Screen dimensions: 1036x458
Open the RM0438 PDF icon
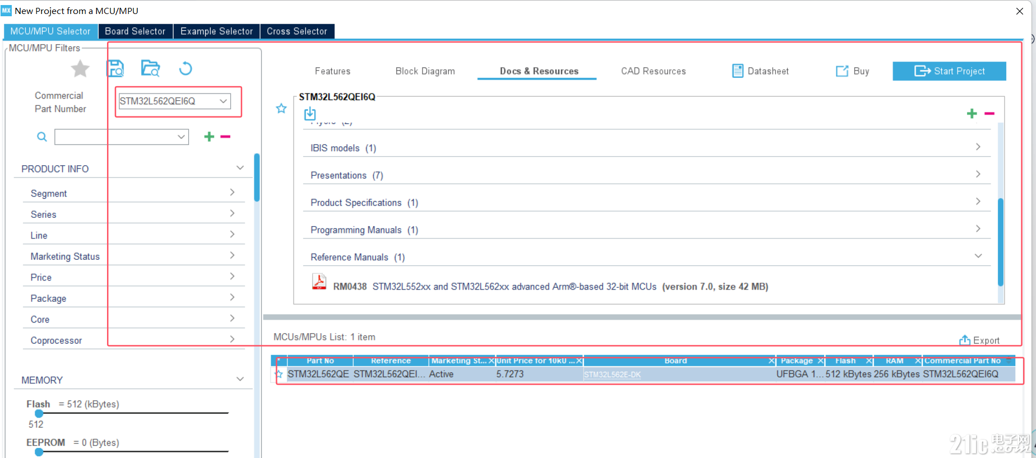click(x=319, y=281)
